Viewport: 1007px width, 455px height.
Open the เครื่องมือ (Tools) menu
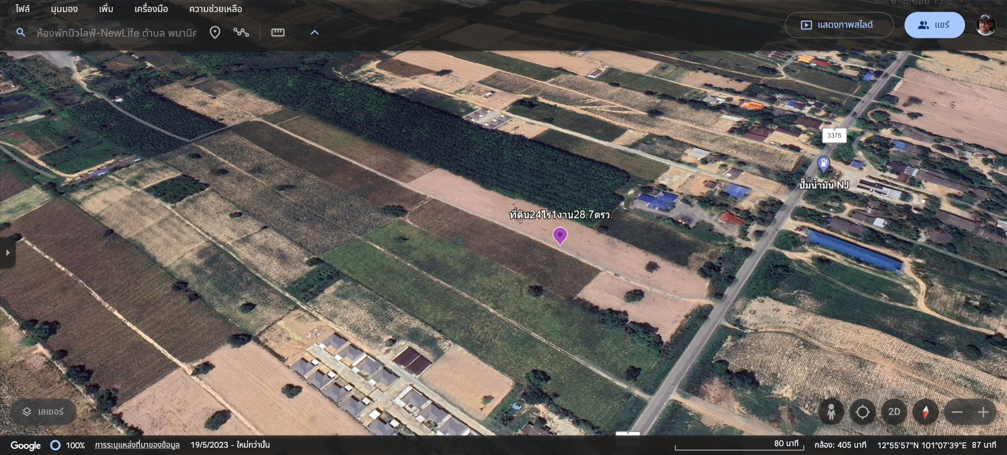point(151,9)
